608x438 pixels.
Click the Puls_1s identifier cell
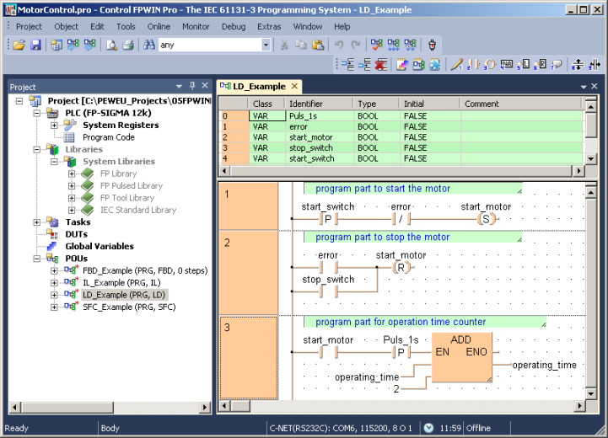click(x=320, y=116)
